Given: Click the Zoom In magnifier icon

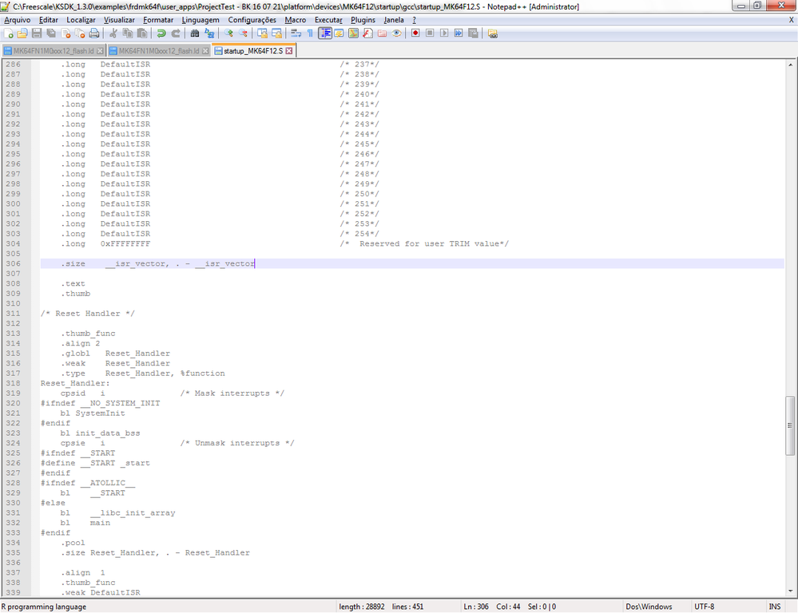Looking at the screenshot, I should [228, 34].
